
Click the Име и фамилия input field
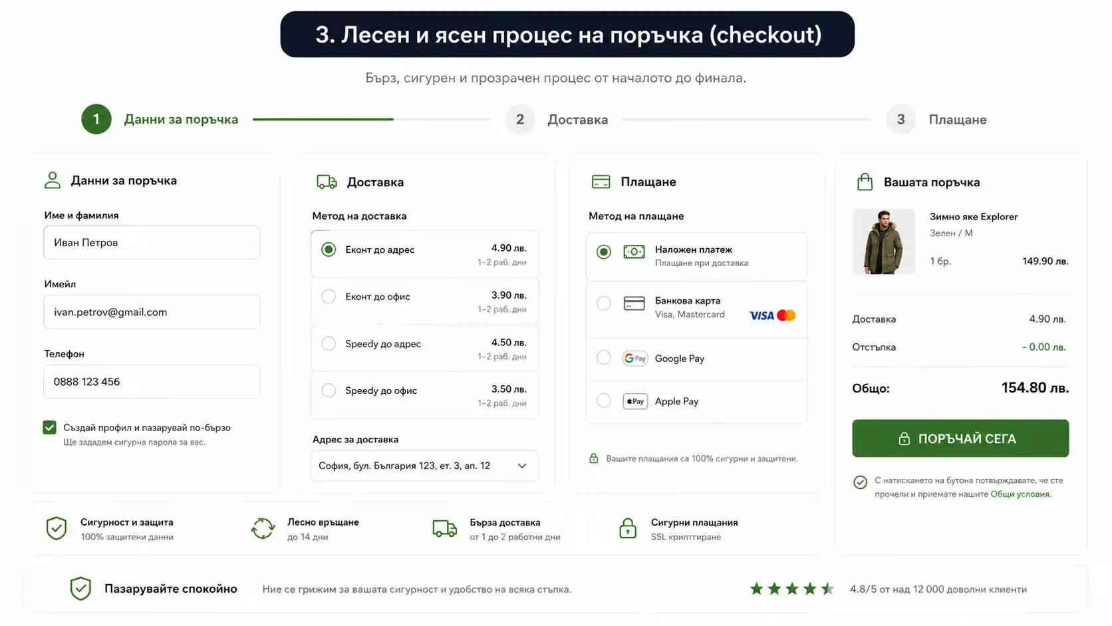click(152, 242)
